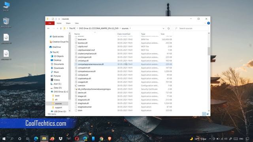Click Properties icon in quick access toolbar

(x=53, y=19)
